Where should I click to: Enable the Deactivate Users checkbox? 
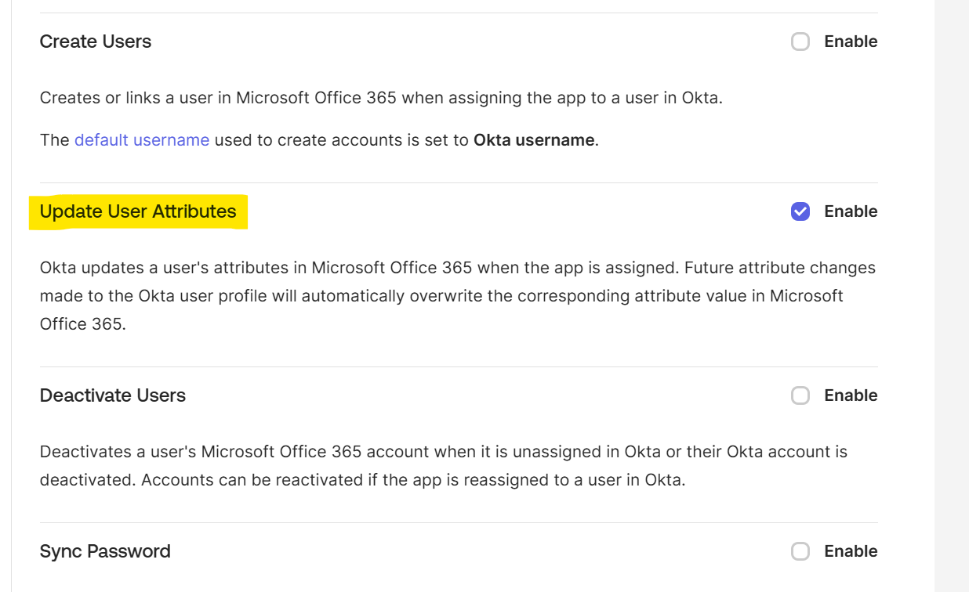(x=800, y=395)
